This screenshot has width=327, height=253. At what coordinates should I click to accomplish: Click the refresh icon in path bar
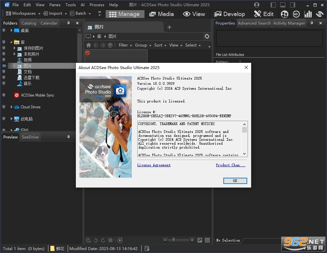(207, 36)
